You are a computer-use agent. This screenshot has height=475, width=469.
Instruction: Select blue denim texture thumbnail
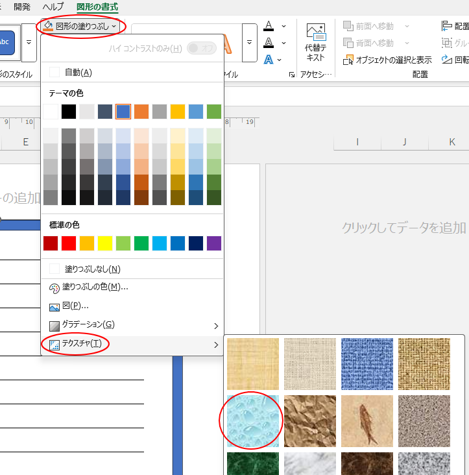click(367, 364)
